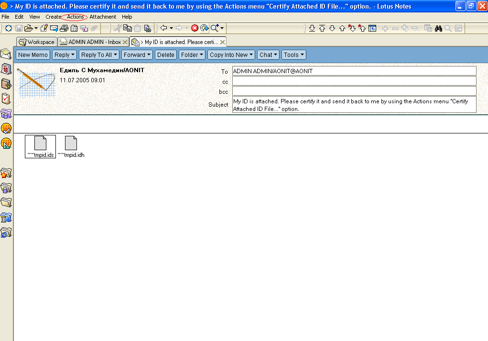
Task: Open the Reply To All dropdown
Action: [x=99, y=55]
